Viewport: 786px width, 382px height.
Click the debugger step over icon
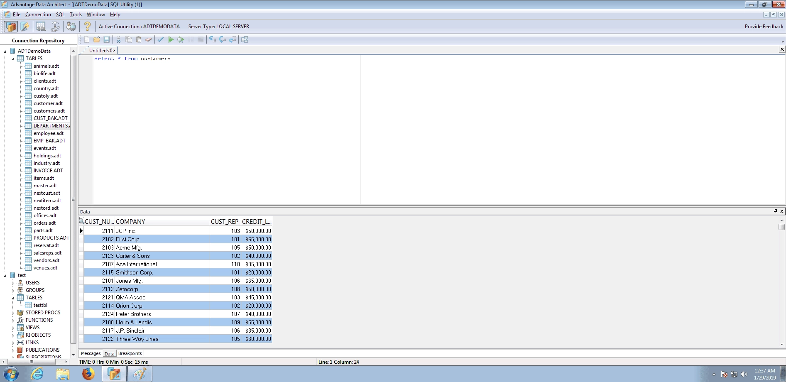pyautogui.click(x=223, y=40)
